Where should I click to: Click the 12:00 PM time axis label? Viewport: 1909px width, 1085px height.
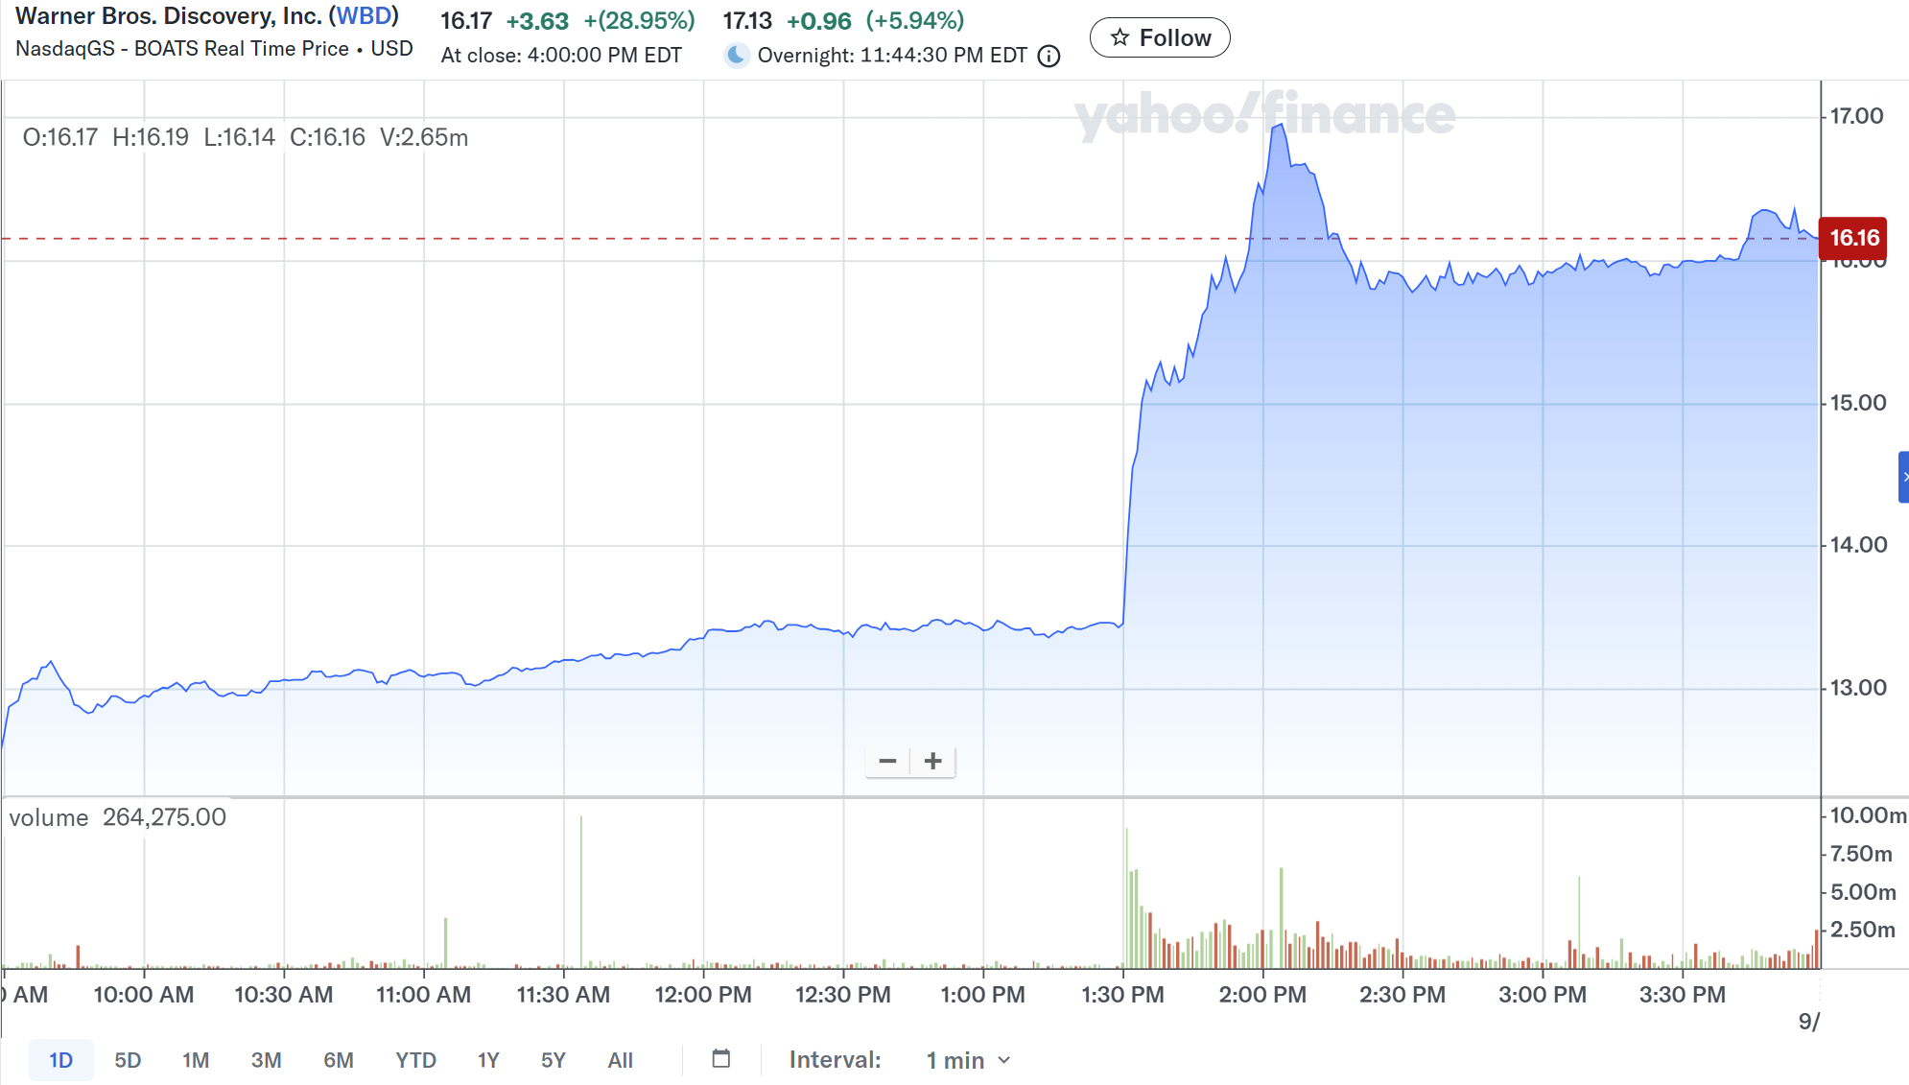(703, 995)
